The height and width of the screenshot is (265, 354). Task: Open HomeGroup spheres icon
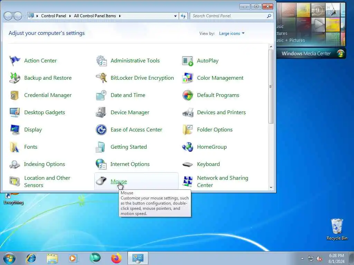tap(188, 147)
